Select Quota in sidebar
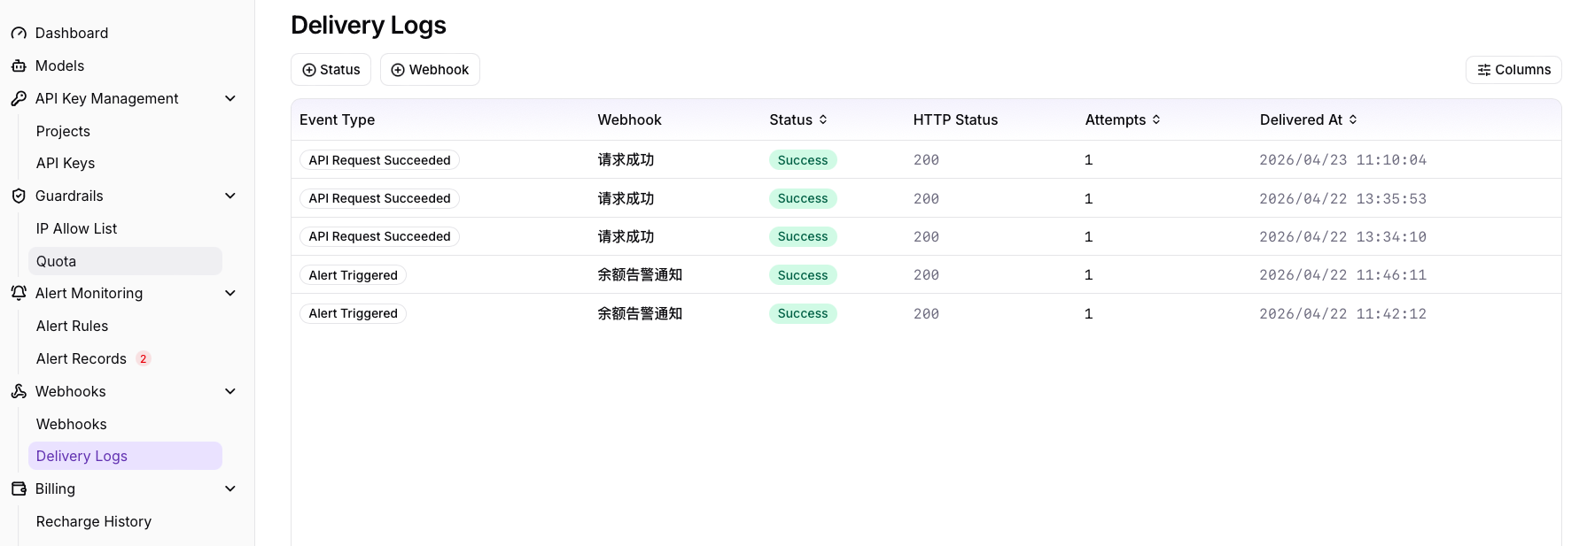 pos(125,261)
